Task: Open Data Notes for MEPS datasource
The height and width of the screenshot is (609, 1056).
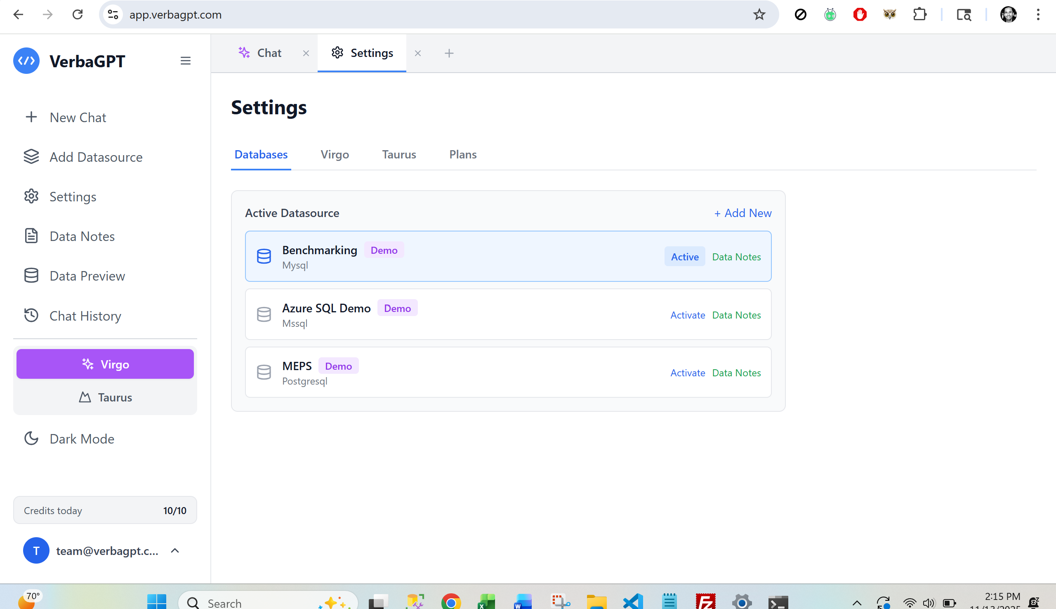Action: tap(736, 373)
